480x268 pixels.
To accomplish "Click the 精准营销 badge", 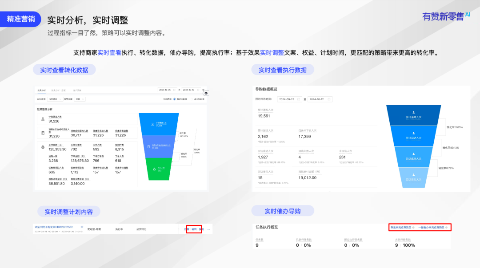I will 20,19.
